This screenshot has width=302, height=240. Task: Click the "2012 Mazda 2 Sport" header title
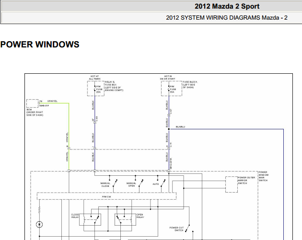tap(227, 6)
